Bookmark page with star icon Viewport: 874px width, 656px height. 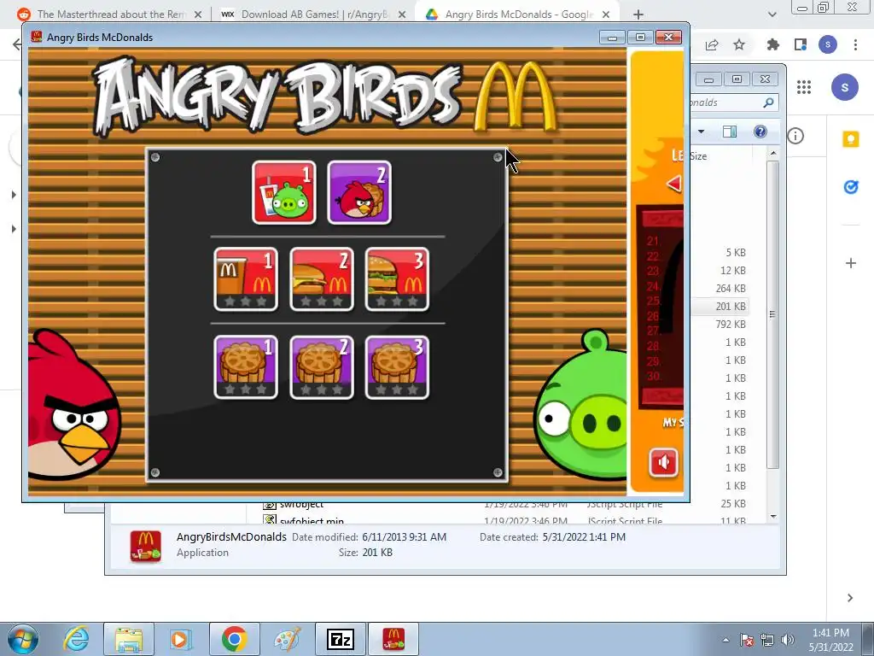[x=739, y=44]
